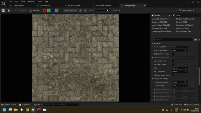Reset Filter property to default
The width and height of the screenshot is (201, 113).
197,68
